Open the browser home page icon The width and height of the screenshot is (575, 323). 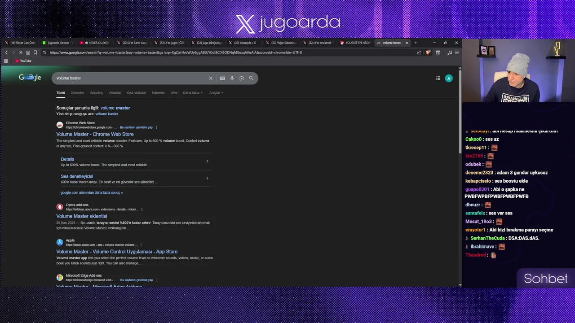pyautogui.click(x=28, y=52)
